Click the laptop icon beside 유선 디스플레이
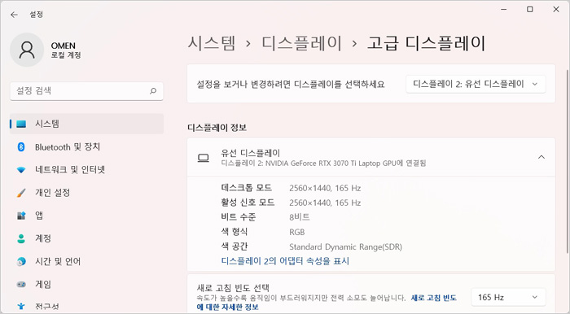570x314 pixels. pos(204,158)
